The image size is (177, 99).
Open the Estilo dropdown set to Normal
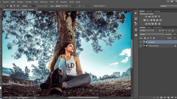(61, 6)
